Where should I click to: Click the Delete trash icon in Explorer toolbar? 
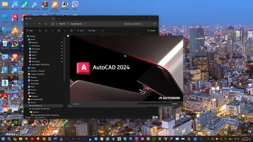[x=72, y=30]
